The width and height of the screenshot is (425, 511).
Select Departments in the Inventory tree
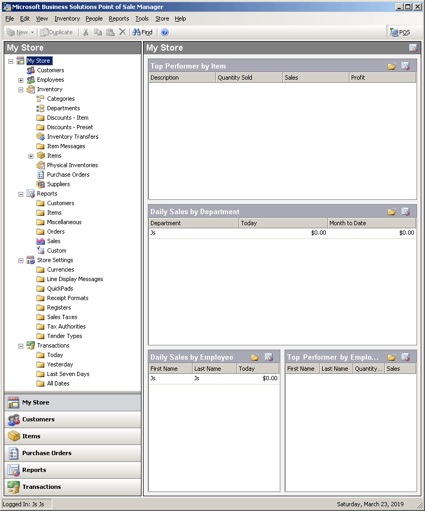(63, 108)
